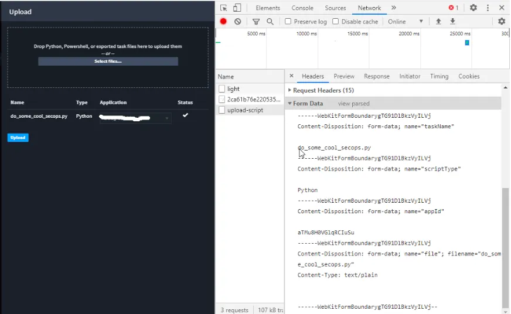The height and width of the screenshot is (314, 511).
Task: Open the network filter funnel icon
Action: [x=256, y=22]
